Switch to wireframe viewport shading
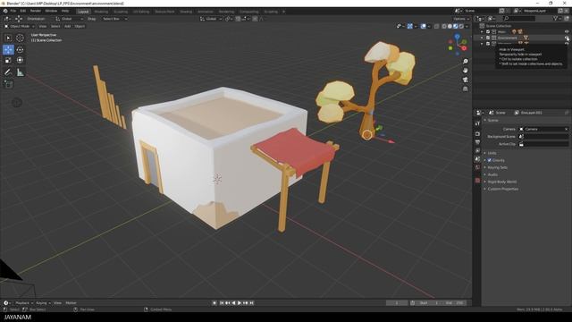572x322 pixels. pyautogui.click(x=444, y=26)
